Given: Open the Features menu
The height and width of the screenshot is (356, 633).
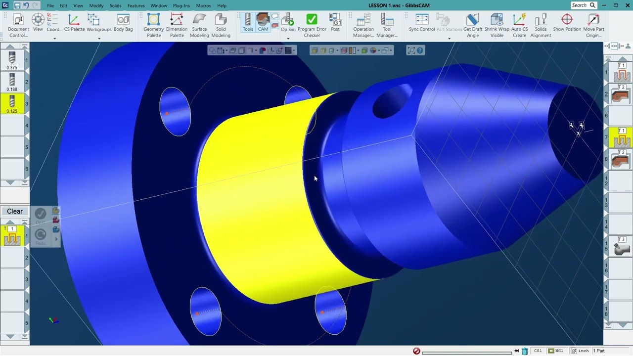Looking at the screenshot, I should click(136, 5).
